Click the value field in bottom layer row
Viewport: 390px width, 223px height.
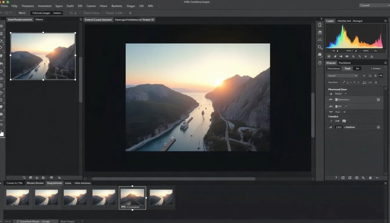click(x=338, y=127)
